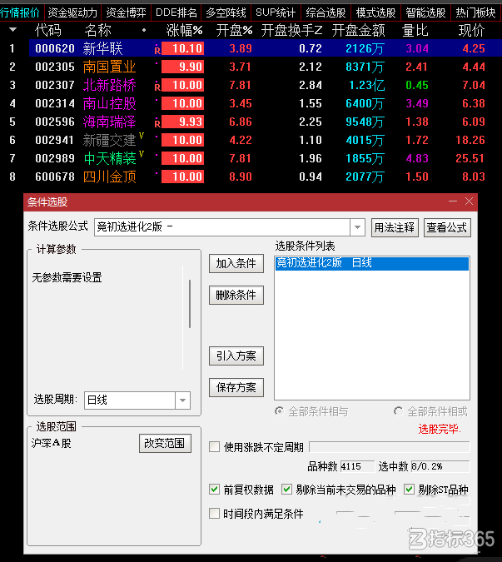Click the formula field 竞初选进化2版

[x=222, y=227]
